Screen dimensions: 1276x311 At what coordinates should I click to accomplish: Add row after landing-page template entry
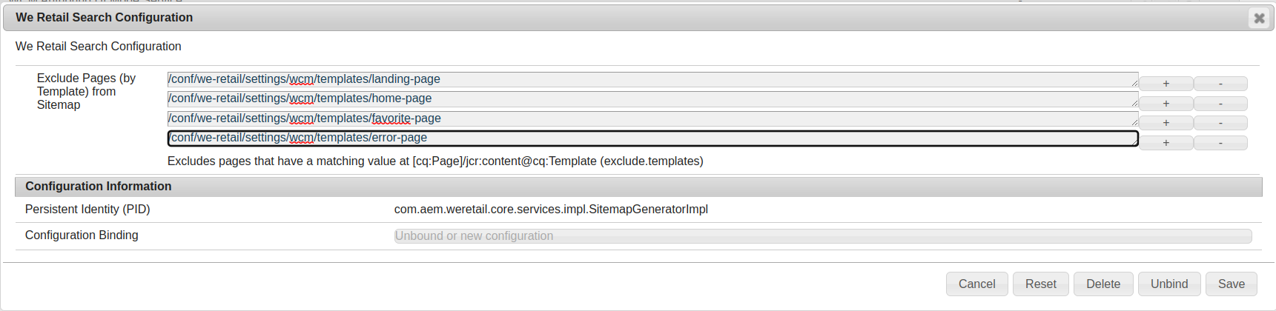[1166, 84]
